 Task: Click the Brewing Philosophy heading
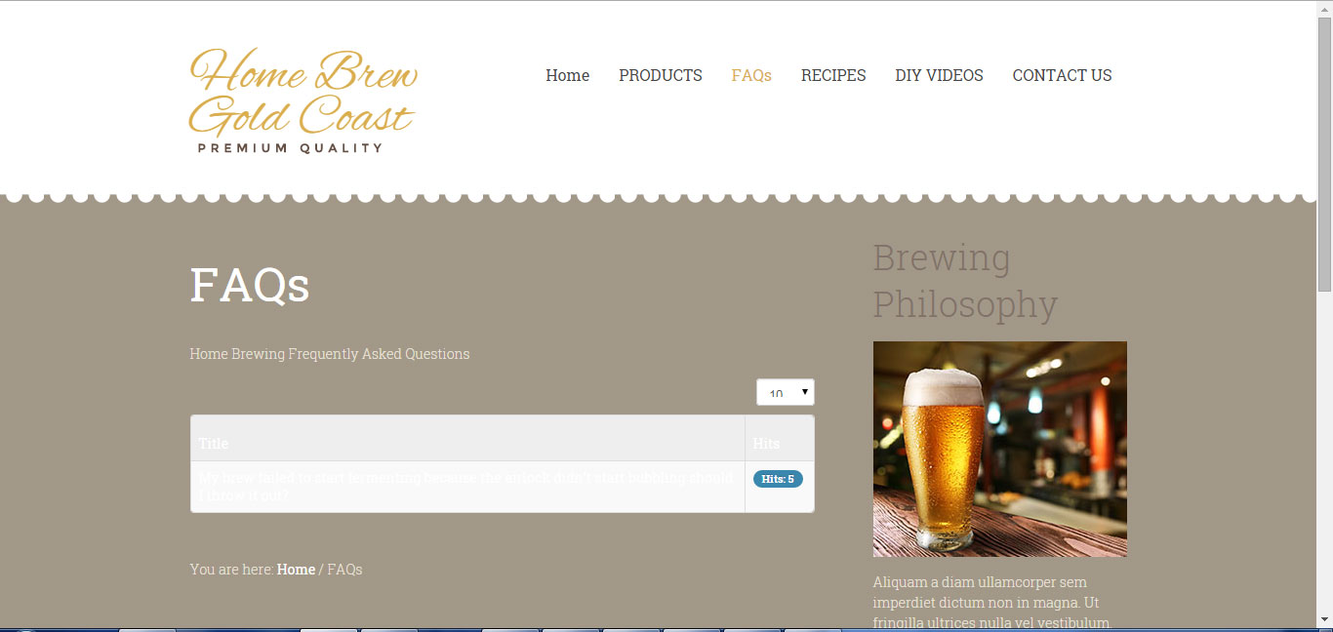pyautogui.click(x=964, y=281)
